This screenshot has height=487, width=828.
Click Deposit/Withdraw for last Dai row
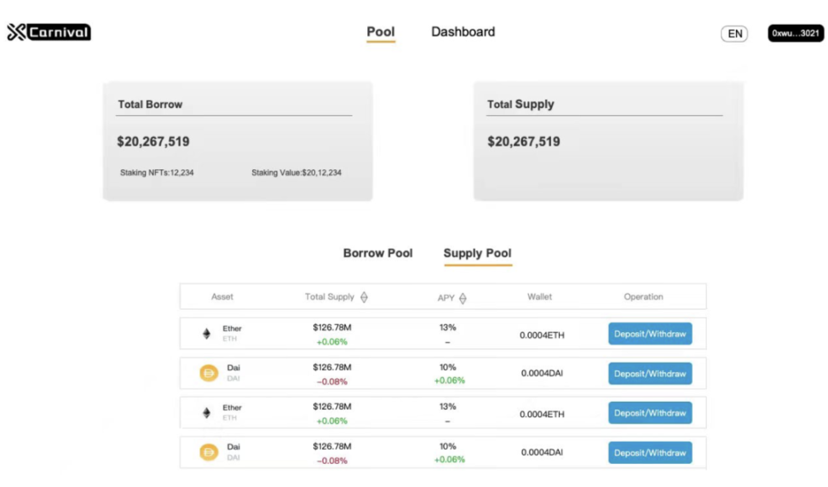click(x=650, y=453)
